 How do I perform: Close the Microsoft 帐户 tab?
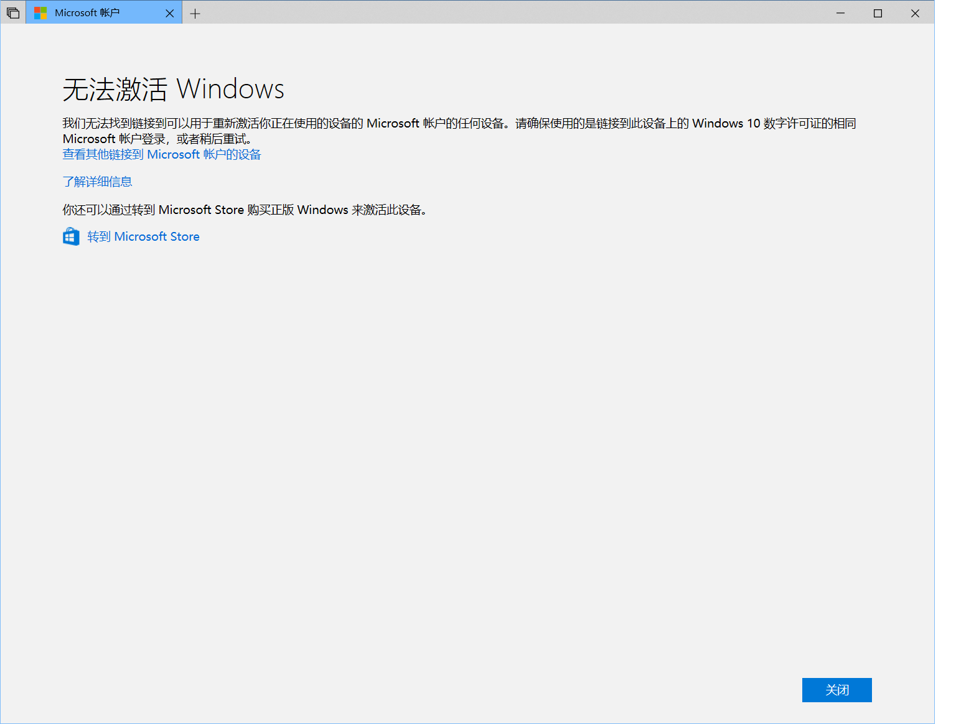(169, 13)
